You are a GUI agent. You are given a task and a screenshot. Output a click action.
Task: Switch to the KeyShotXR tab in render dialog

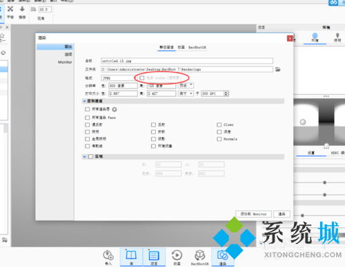197,47
